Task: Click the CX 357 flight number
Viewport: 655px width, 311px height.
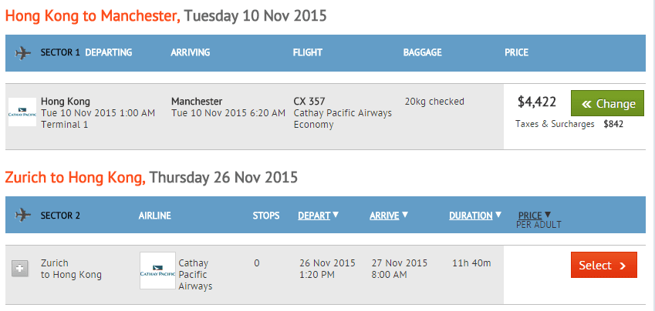Action: click(310, 101)
